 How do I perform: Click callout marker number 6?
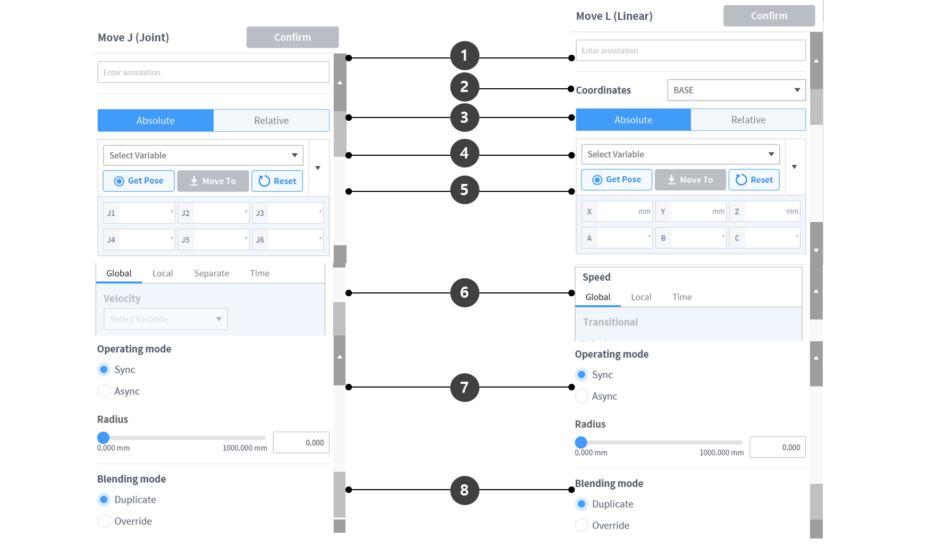(x=465, y=292)
